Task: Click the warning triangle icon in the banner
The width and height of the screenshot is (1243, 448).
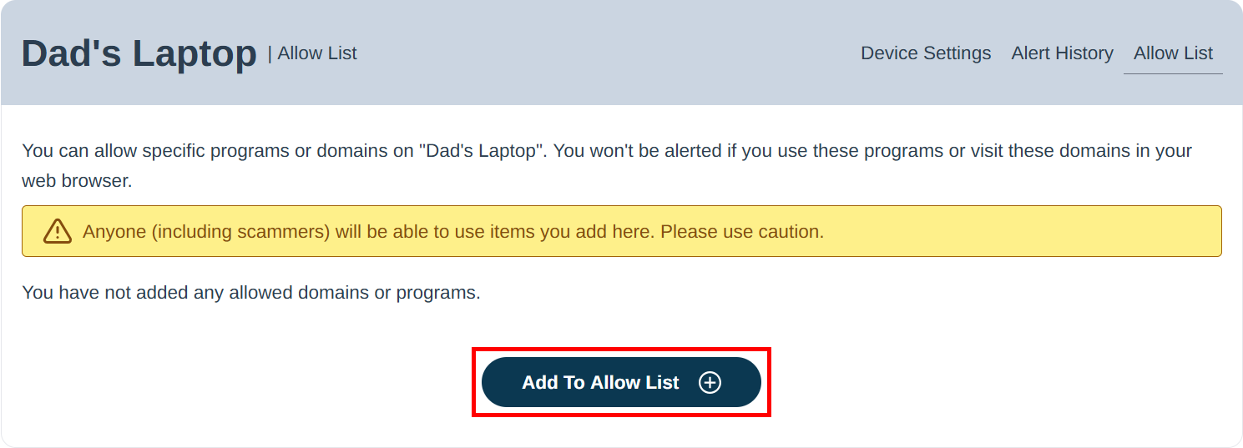Action: pos(58,231)
